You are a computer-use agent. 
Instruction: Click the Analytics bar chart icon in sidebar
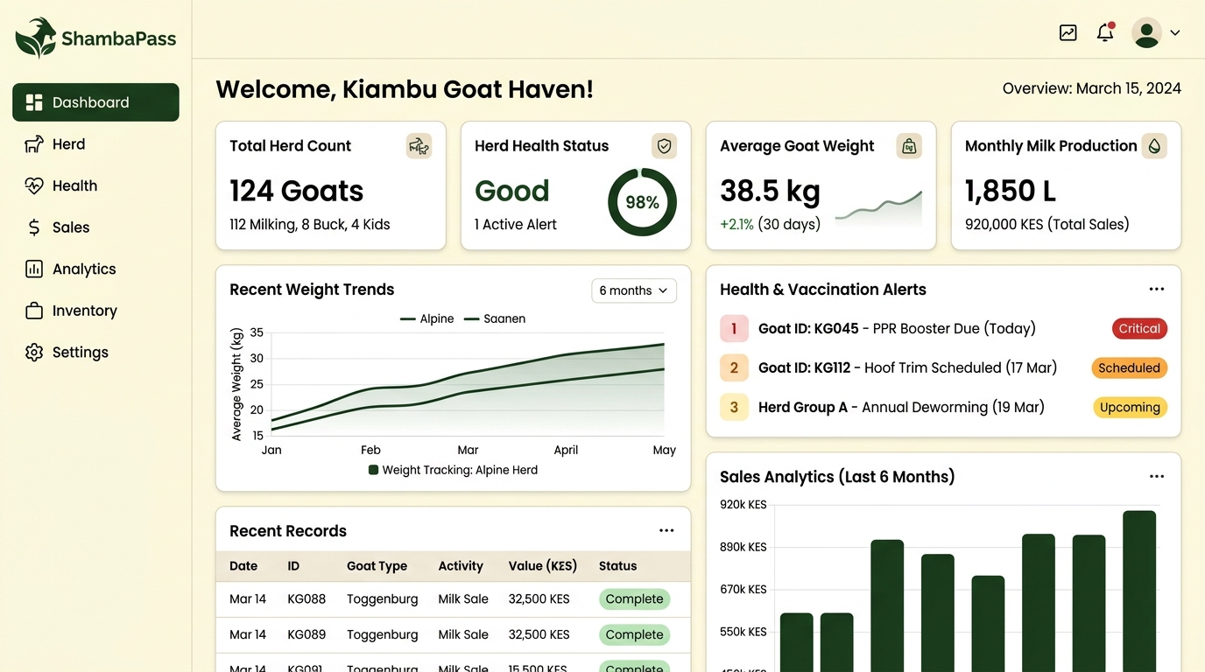pos(34,269)
